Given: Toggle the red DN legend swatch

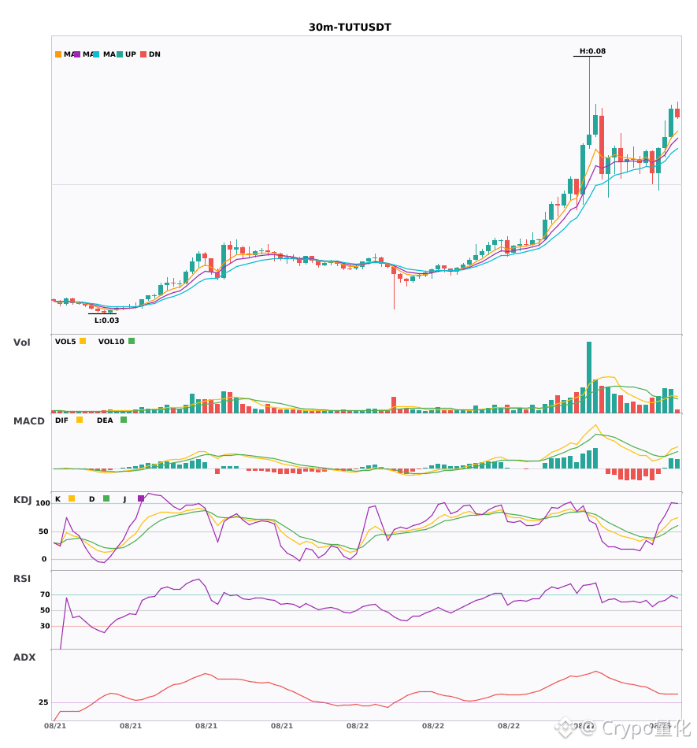Looking at the screenshot, I should [143, 54].
